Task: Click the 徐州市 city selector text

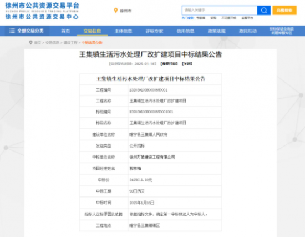Action: pyautogui.click(x=126, y=11)
